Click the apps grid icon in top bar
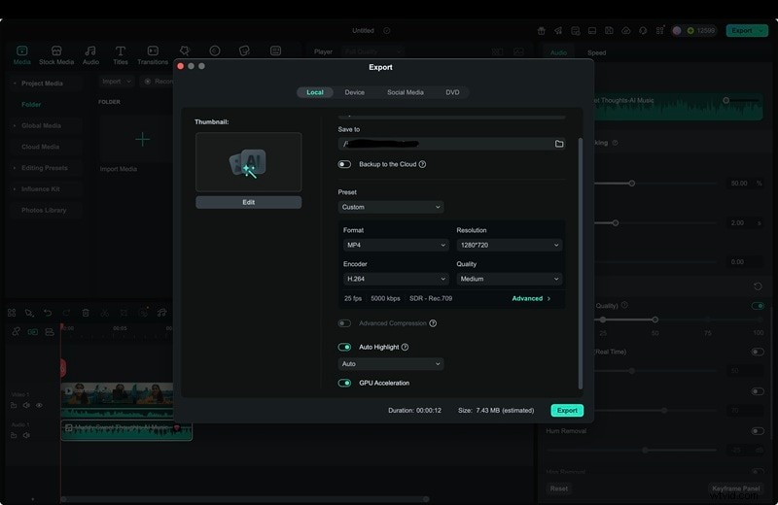This screenshot has height=505, width=778. pyautogui.click(x=660, y=31)
